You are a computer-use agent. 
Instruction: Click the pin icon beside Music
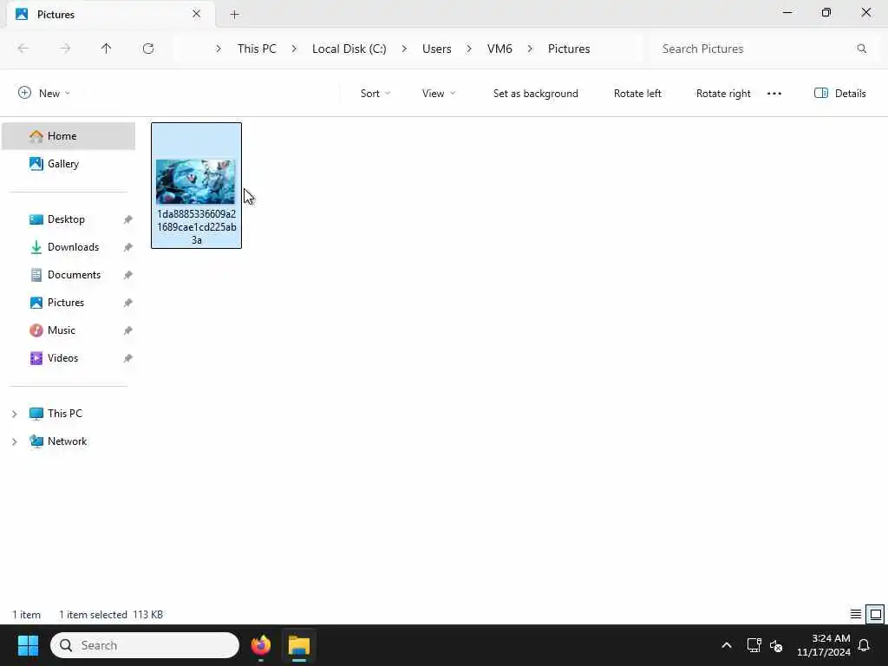[x=128, y=330]
